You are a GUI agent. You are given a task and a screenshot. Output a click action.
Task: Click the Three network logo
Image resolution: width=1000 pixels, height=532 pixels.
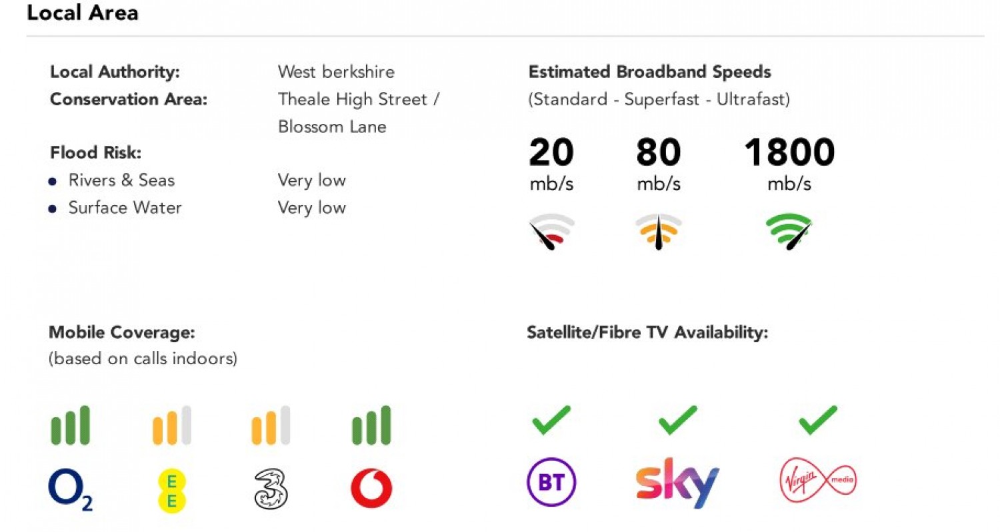(271, 489)
